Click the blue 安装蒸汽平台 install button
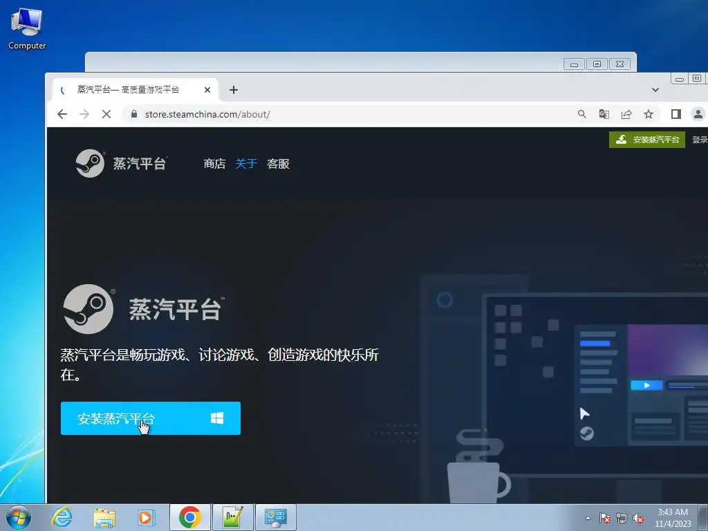The width and height of the screenshot is (708, 531). 150,418
